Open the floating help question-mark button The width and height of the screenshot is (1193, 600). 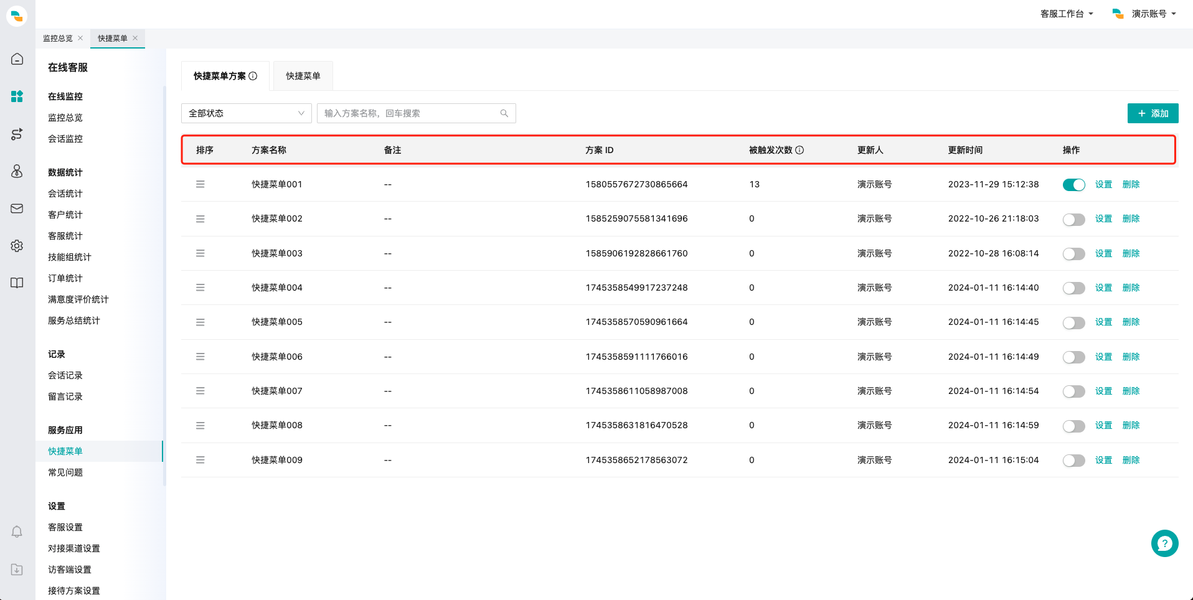pyautogui.click(x=1164, y=543)
